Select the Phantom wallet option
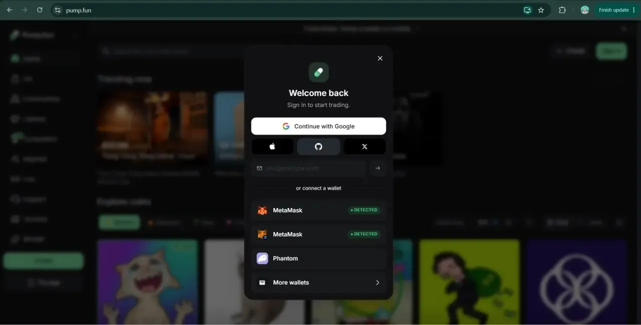641x325 pixels. [318, 258]
